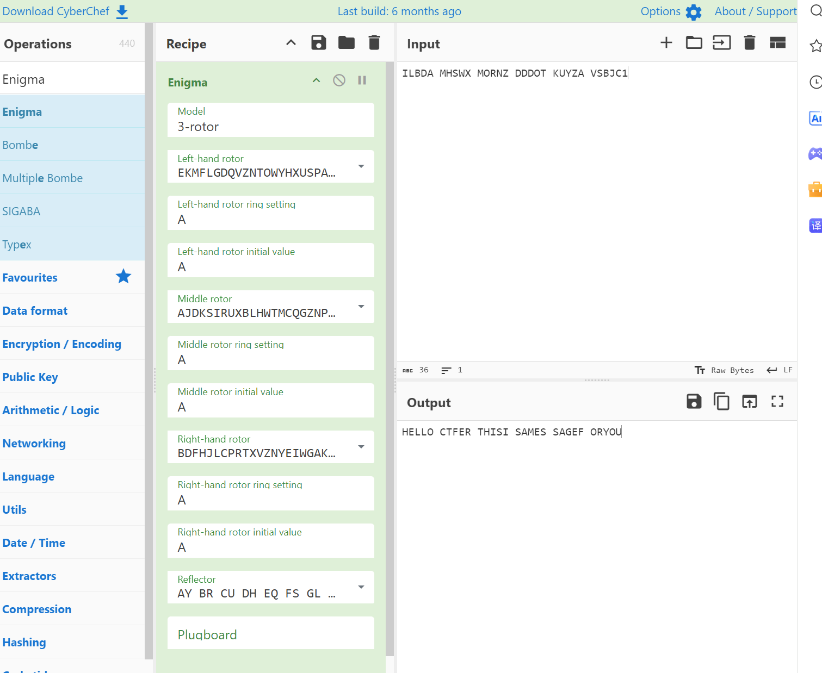This screenshot has width=822, height=673.
Task: Click the Last build notice
Action: pos(399,11)
